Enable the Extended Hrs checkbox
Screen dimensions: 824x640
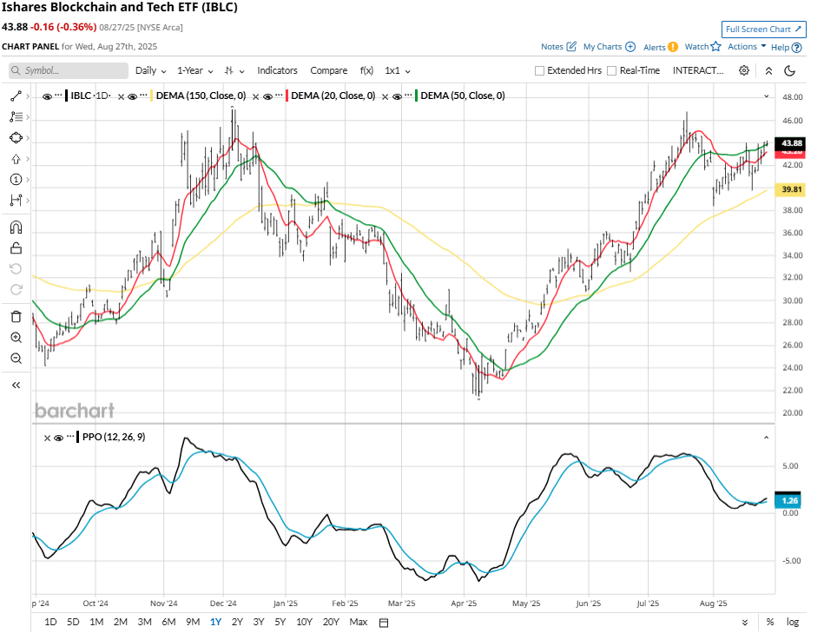click(x=539, y=71)
